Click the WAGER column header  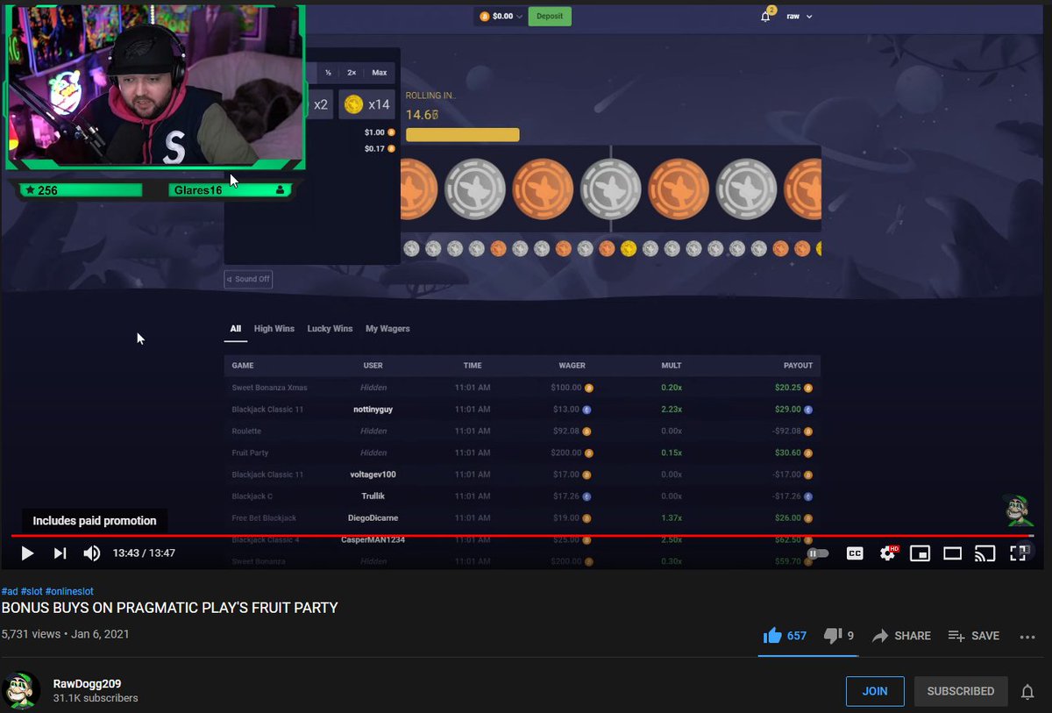click(x=572, y=366)
